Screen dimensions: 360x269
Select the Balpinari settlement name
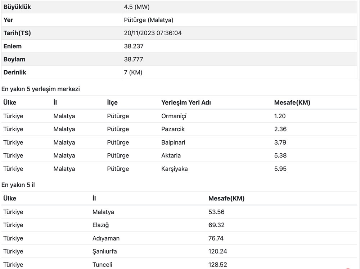tap(173, 142)
